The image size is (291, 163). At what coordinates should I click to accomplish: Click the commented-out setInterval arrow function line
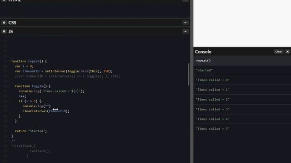pos(67,76)
